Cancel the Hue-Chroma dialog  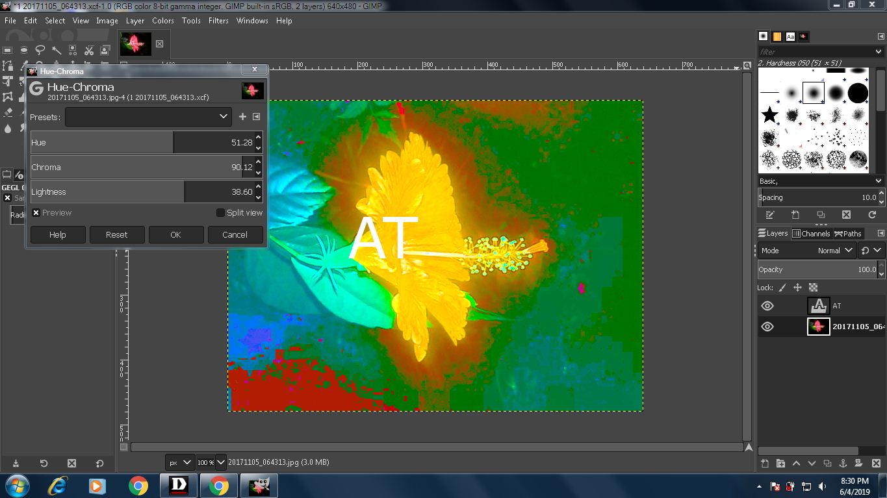tap(235, 234)
